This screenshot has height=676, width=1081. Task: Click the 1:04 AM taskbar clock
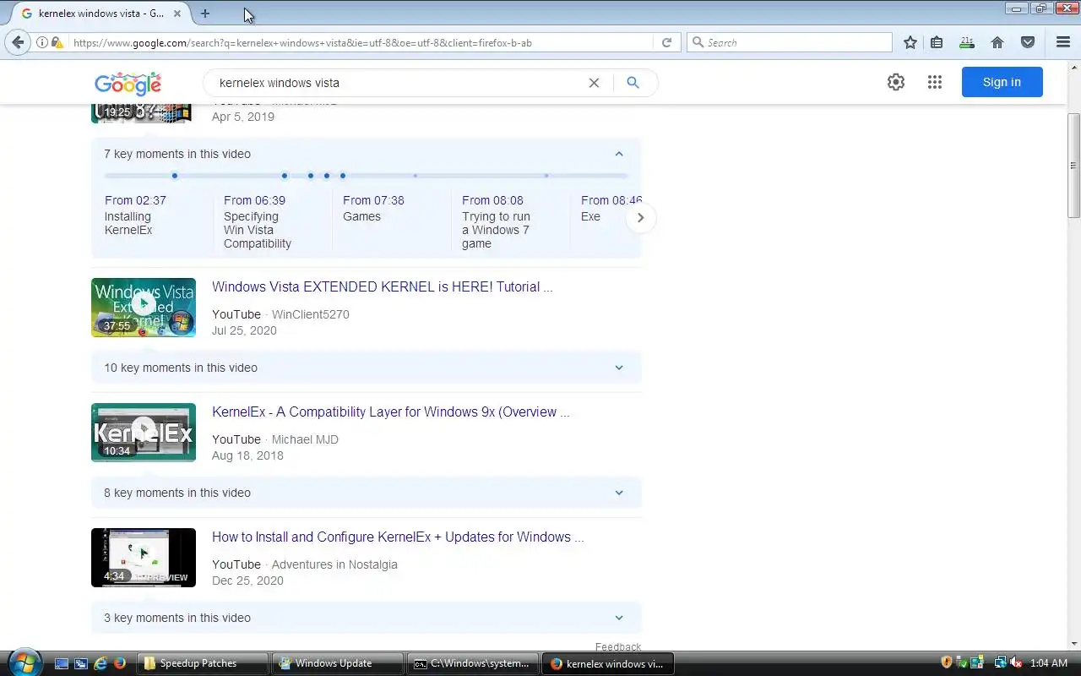1049,663
